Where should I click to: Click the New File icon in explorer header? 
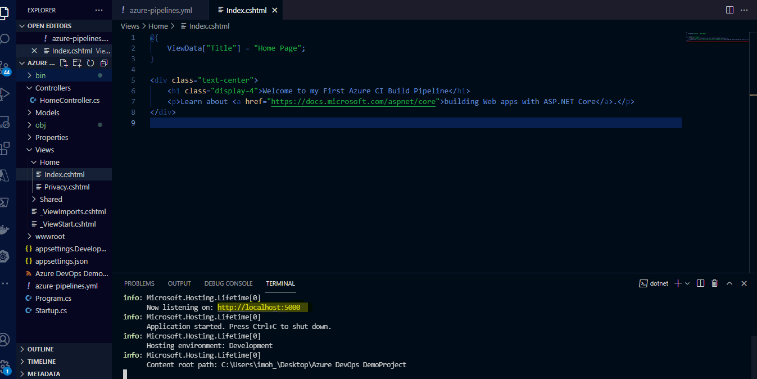(x=64, y=63)
